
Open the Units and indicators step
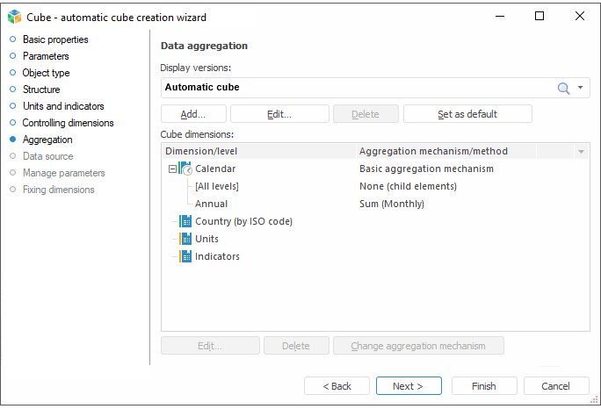tap(63, 106)
